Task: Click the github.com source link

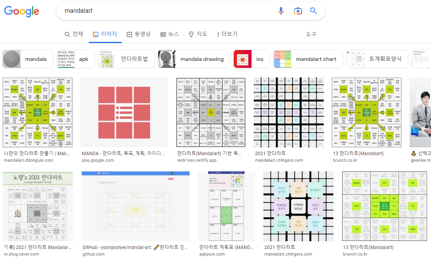Action: click(x=93, y=254)
